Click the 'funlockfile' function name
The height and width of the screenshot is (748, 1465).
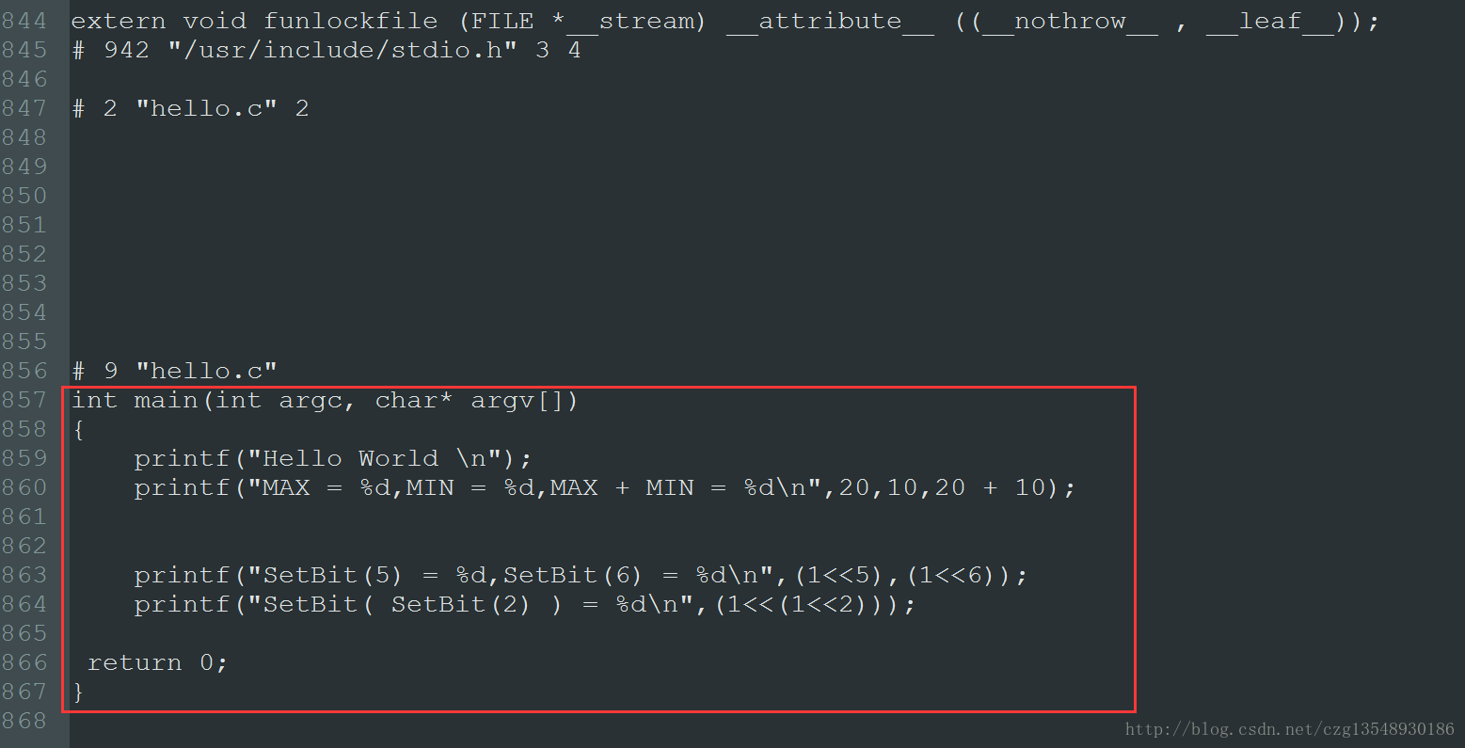(x=351, y=21)
